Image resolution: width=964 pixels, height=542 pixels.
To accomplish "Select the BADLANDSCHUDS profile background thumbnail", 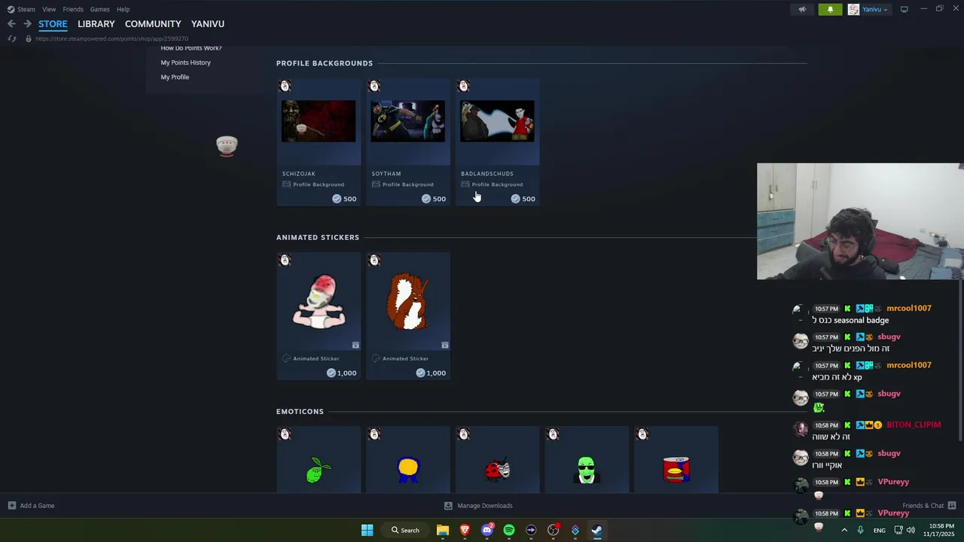I will coord(497,121).
